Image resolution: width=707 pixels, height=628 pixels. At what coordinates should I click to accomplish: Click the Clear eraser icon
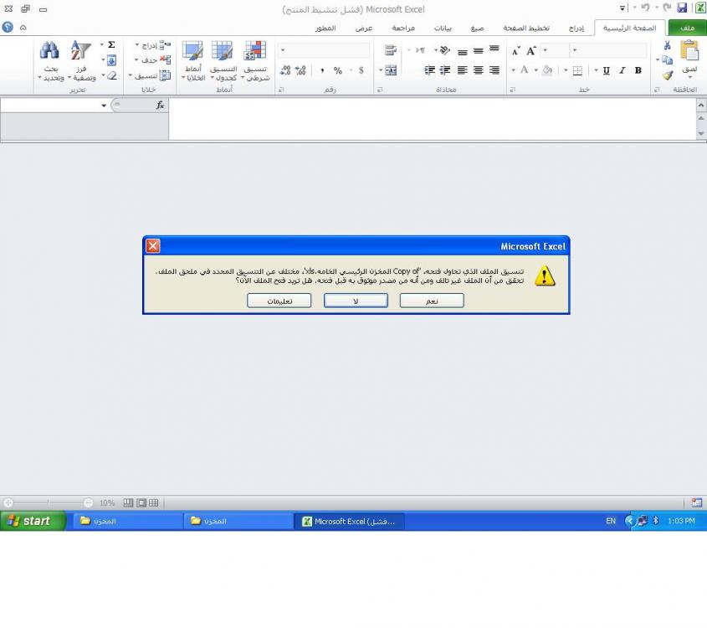[111, 75]
